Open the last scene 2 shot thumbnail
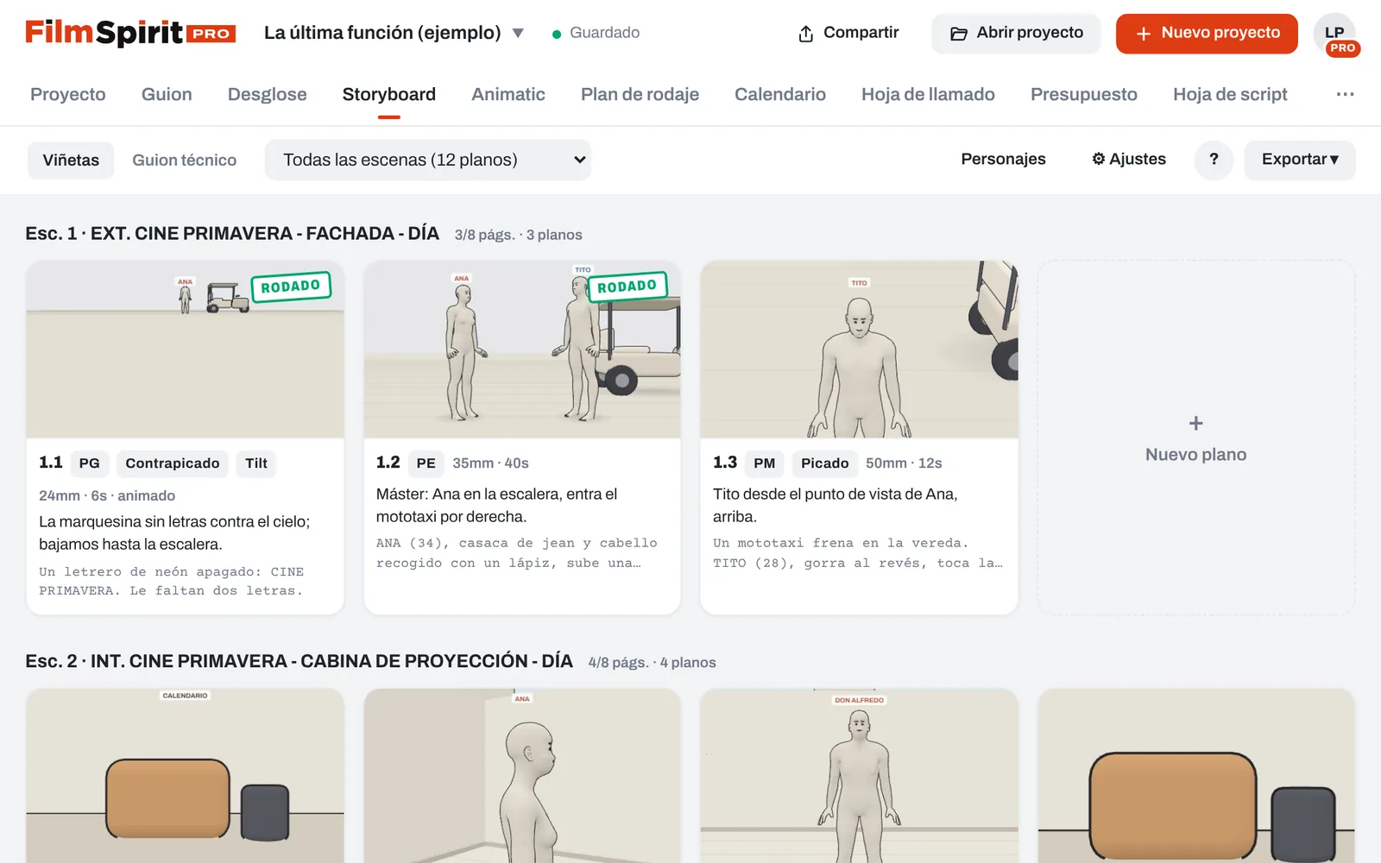The width and height of the screenshot is (1381, 863). (1196, 776)
